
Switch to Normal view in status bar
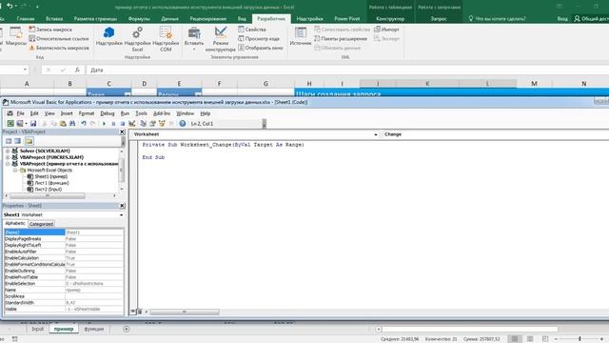point(514,339)
